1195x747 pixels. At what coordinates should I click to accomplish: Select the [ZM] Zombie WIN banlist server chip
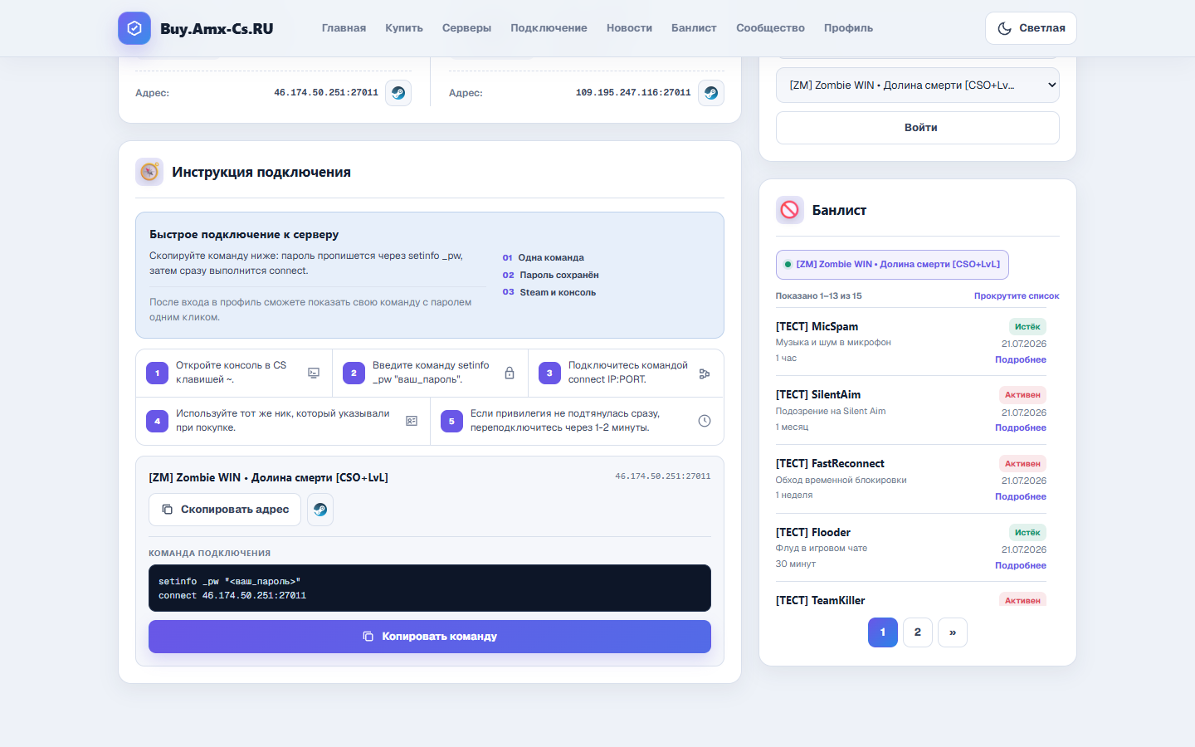(892, 265)
